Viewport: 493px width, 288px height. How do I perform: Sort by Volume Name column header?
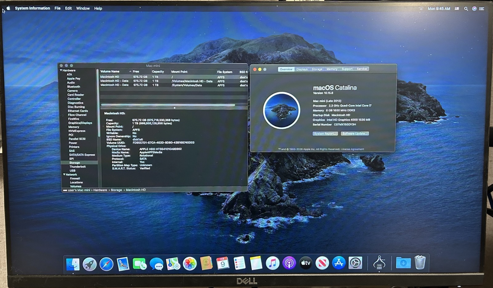click(x=110, y=71)
